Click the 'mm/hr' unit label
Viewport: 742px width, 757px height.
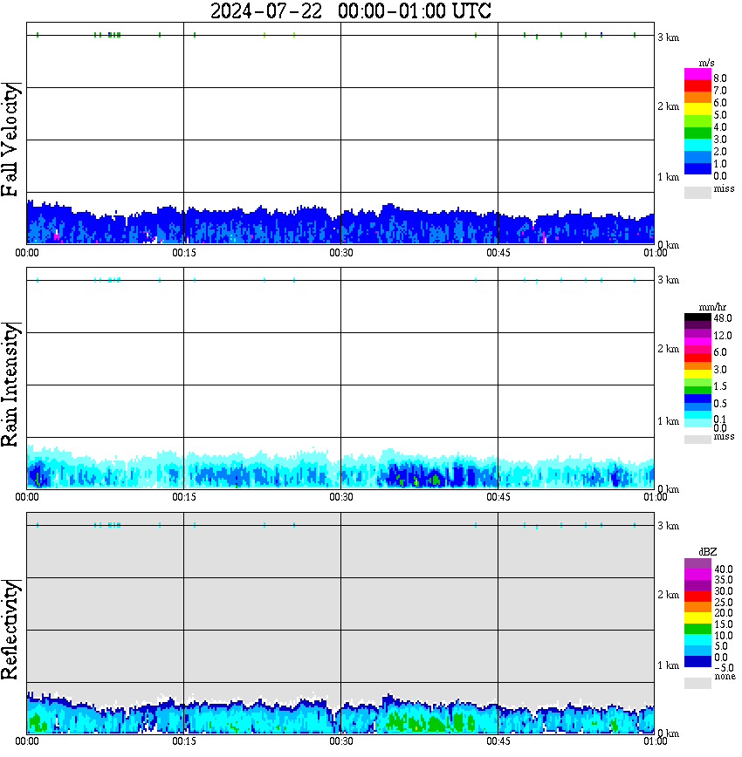tap(712, 307)
